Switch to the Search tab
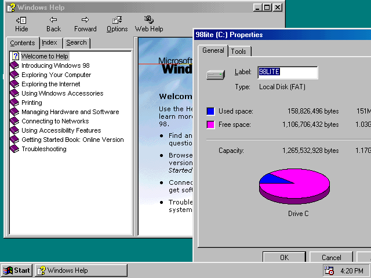This screenshot has height=278, width=371. pyautogui.click(x=77, y=42)
